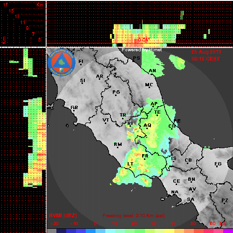The width and height of the screenshot is (233, 233).
Task: Select the PZ city label
Action: point(225,200)
